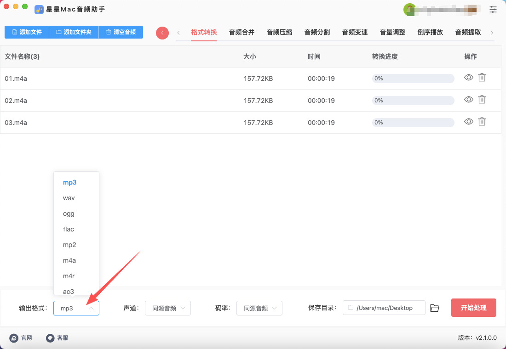Screen dimensions: 506x349
Task: Open the 码率 bitrate dropdown
Action: 259,308
